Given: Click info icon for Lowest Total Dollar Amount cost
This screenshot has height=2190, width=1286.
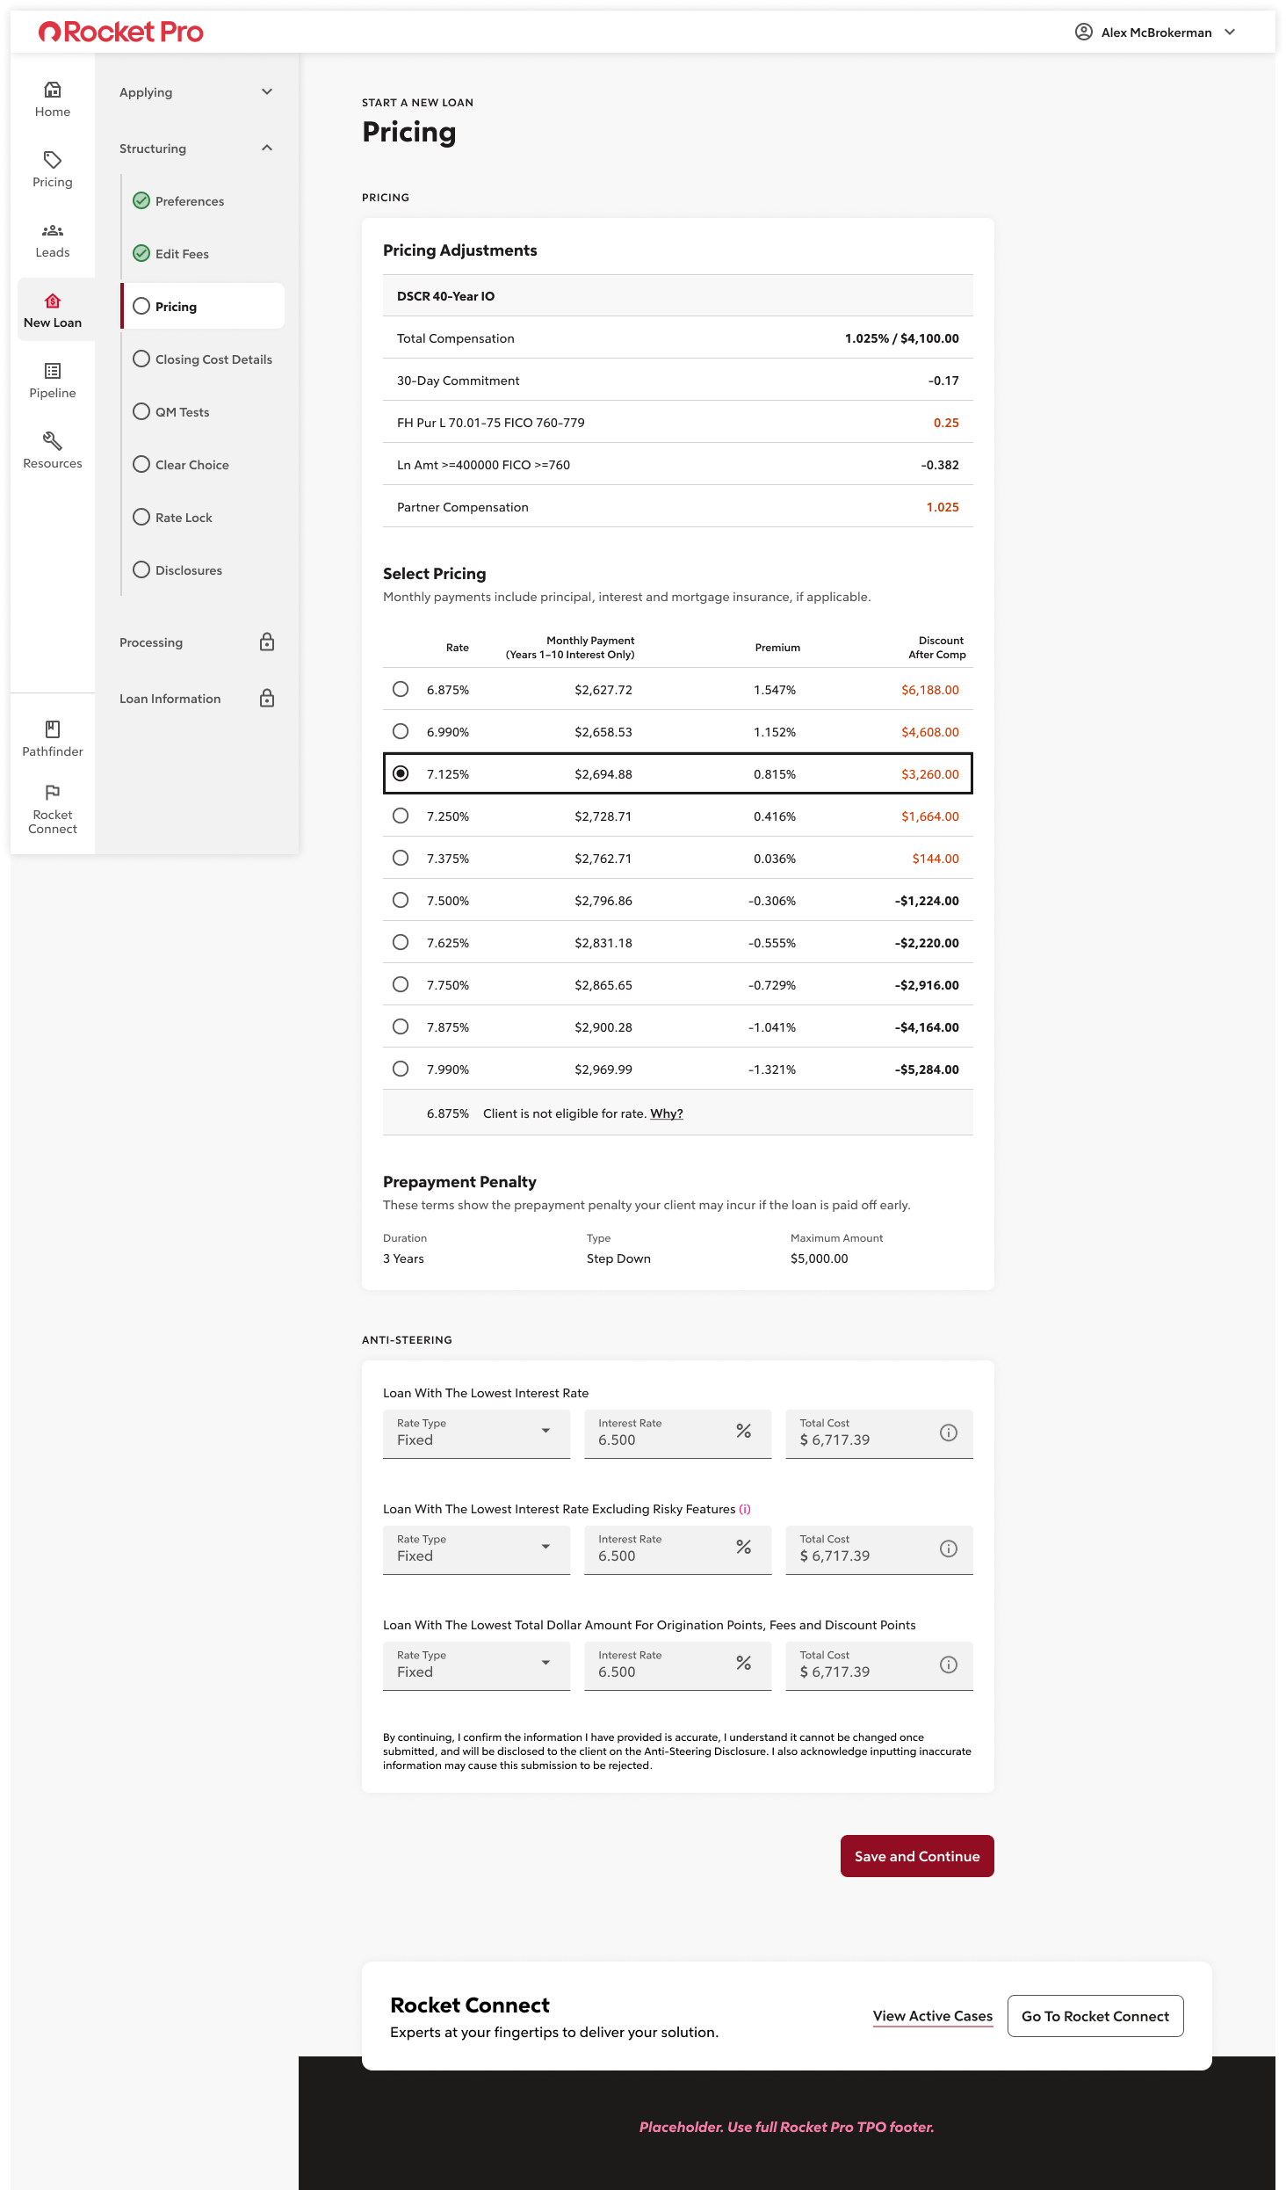Looking at the screenshot, I should point(949,1665).
